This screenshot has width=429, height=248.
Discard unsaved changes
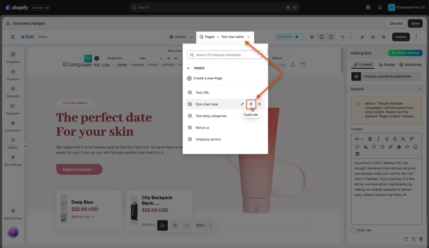point(396,23)
